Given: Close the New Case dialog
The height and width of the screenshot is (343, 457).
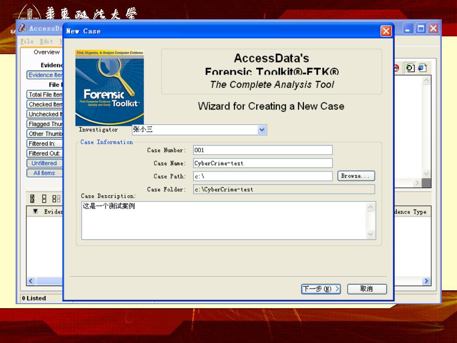Looking at the screenshot, I should pos(386,31).
